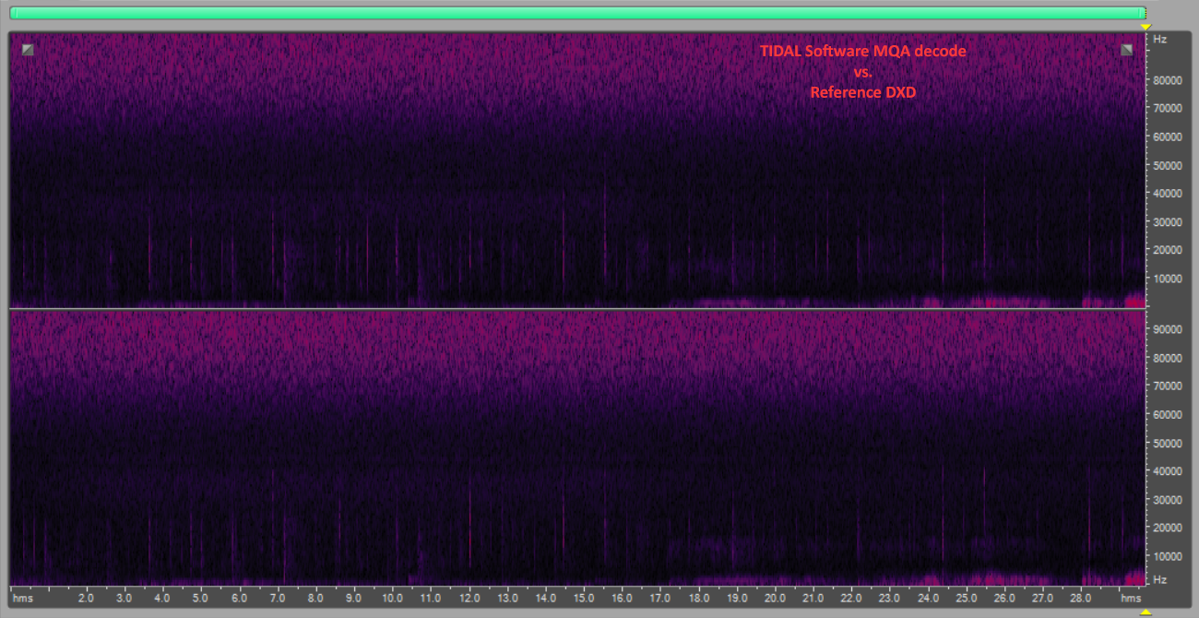Screen dimensions: 1199x618
Task: Click the Hz unit label of upper channel
Action: pos(1160,40)
